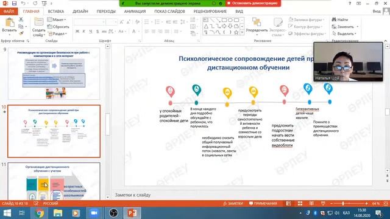Center the text
This screenshot has height=219, width=390.
[154, 31]
